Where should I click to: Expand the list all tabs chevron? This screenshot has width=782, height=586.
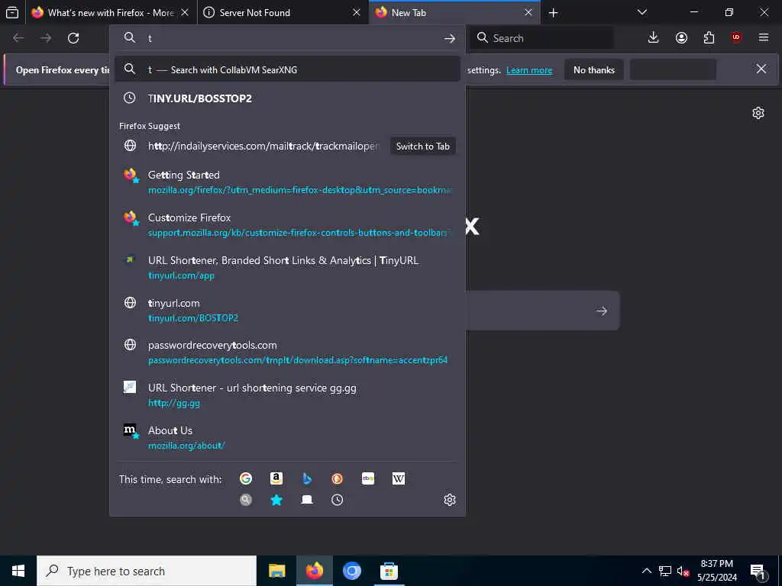pos(641,12)
